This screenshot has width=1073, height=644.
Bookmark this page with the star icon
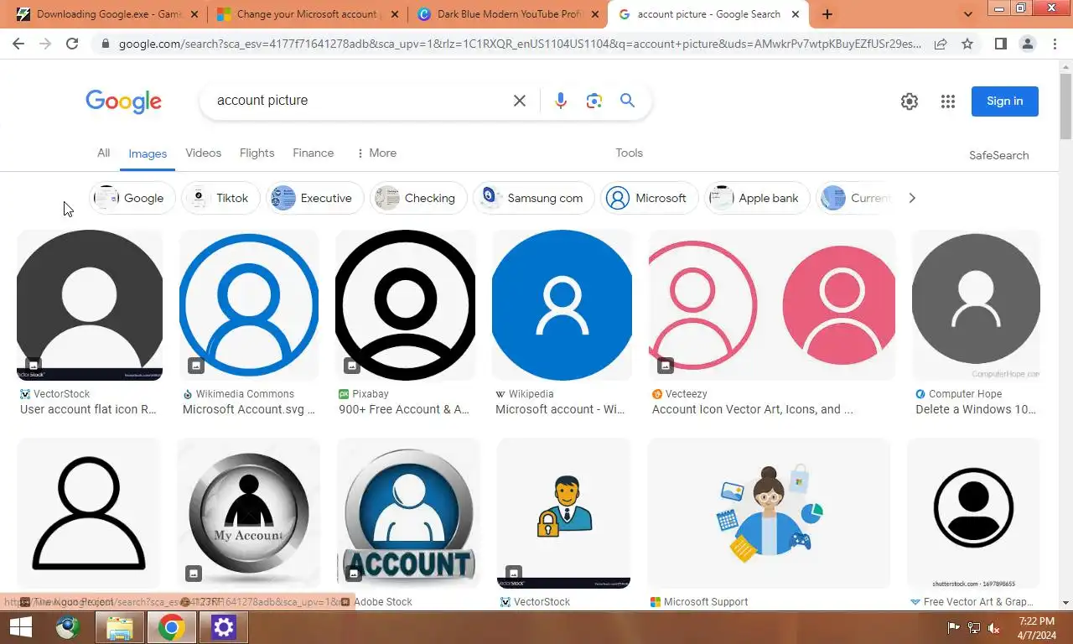[967, 44]
